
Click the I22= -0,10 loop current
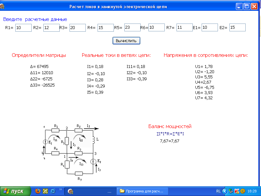point(137,73)
